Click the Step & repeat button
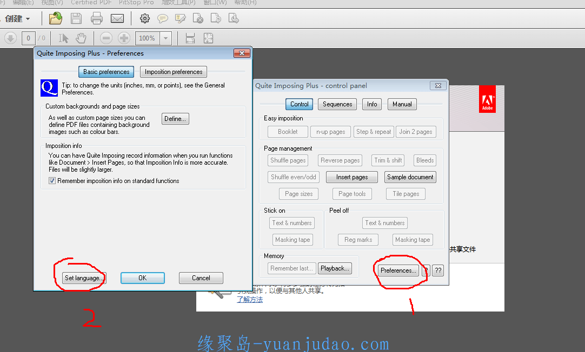 click(374, 132)
